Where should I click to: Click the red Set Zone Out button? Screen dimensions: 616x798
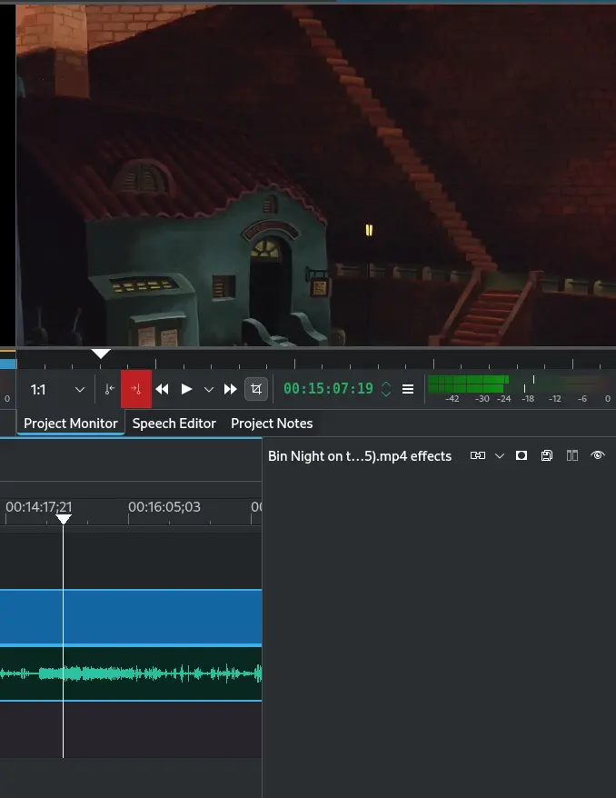[x=135, y=389]
